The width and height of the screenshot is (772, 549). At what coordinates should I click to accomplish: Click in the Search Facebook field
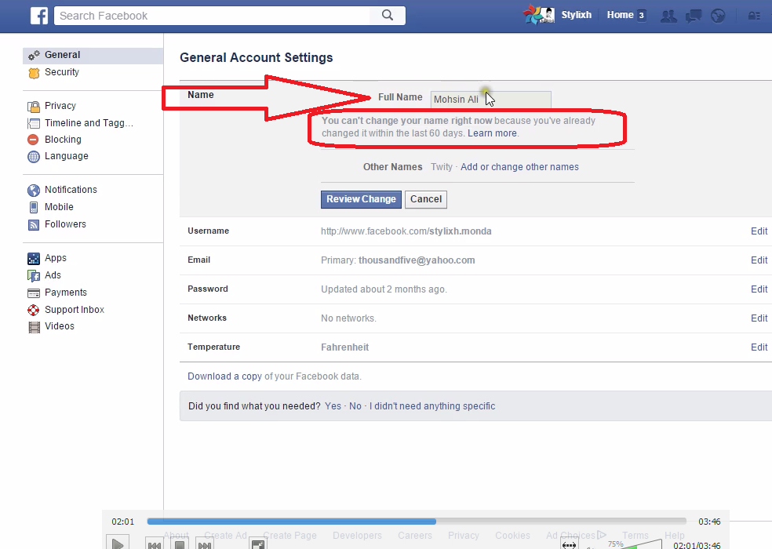click(212, 16)
